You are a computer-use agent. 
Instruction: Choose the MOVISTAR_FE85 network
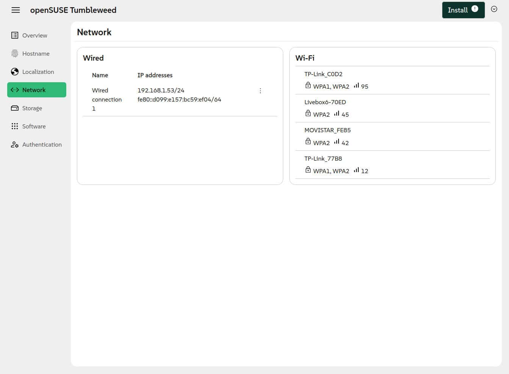327,130
